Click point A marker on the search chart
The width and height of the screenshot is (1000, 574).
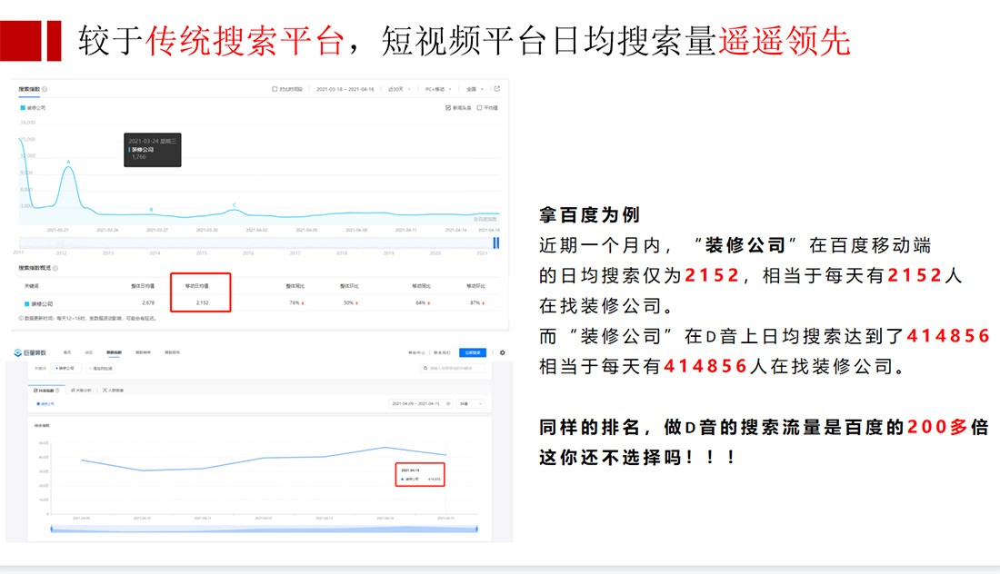click(68, 166)
